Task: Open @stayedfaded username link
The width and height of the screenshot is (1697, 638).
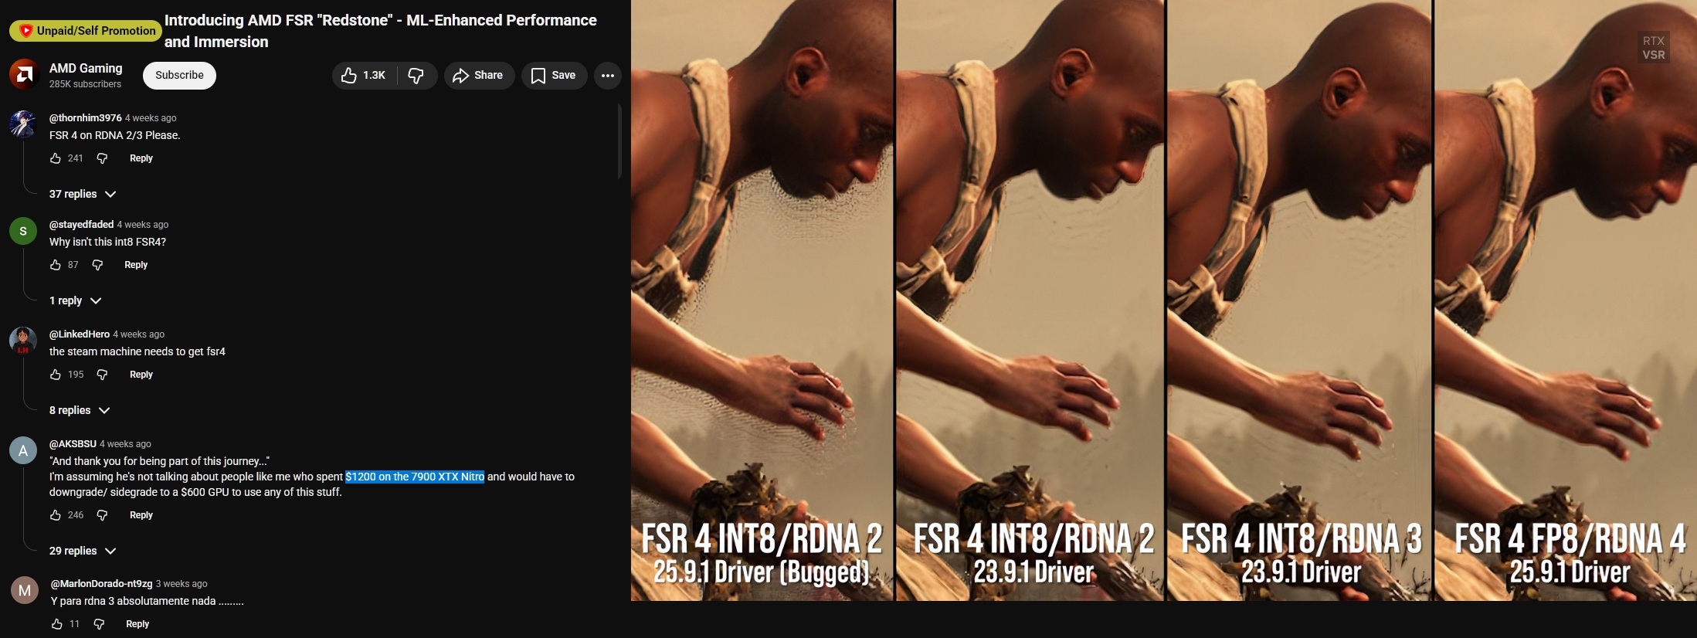Action: point(81,225)
